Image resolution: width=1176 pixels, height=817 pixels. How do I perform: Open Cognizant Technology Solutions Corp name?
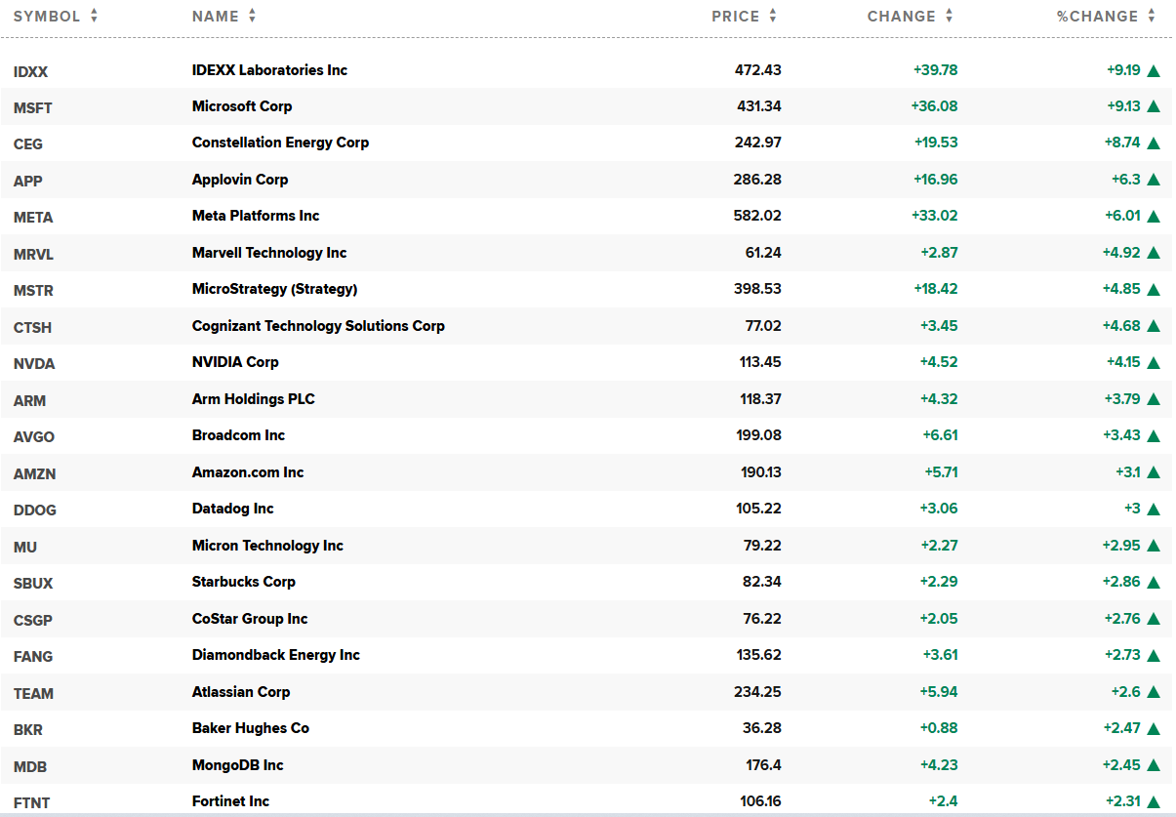pyautogui.click(x=318, y=326)
